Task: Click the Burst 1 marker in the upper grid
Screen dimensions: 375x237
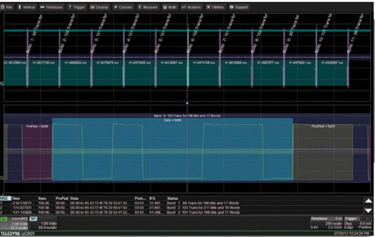Action: 27,59
